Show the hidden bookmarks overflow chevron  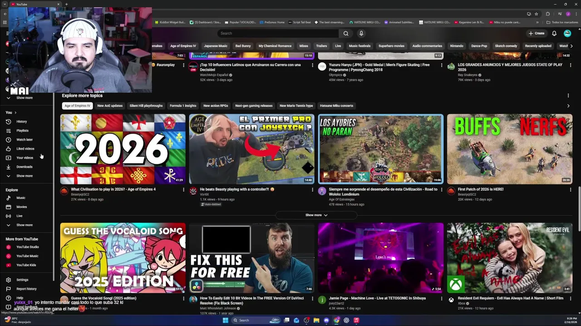point(537,22)
